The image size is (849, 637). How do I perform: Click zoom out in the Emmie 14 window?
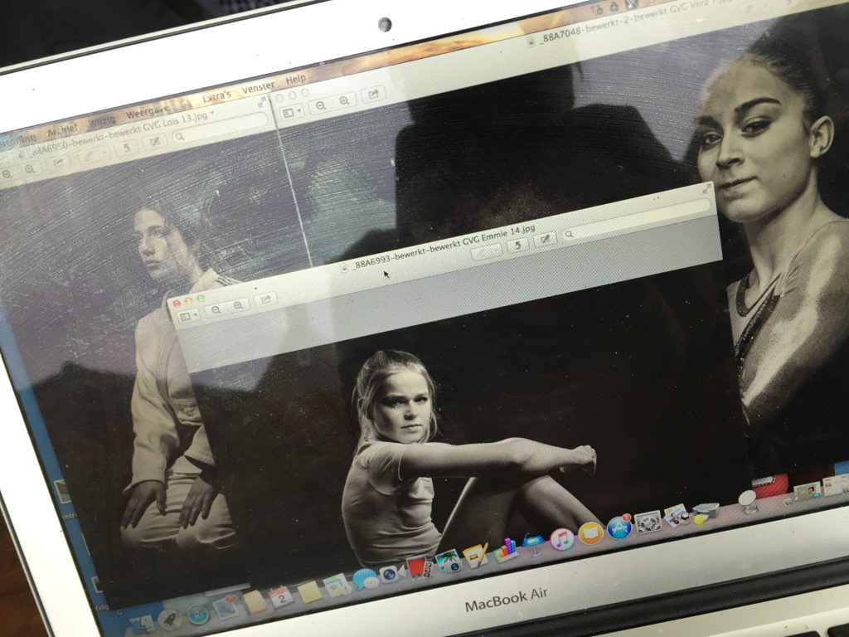(216, 310)
